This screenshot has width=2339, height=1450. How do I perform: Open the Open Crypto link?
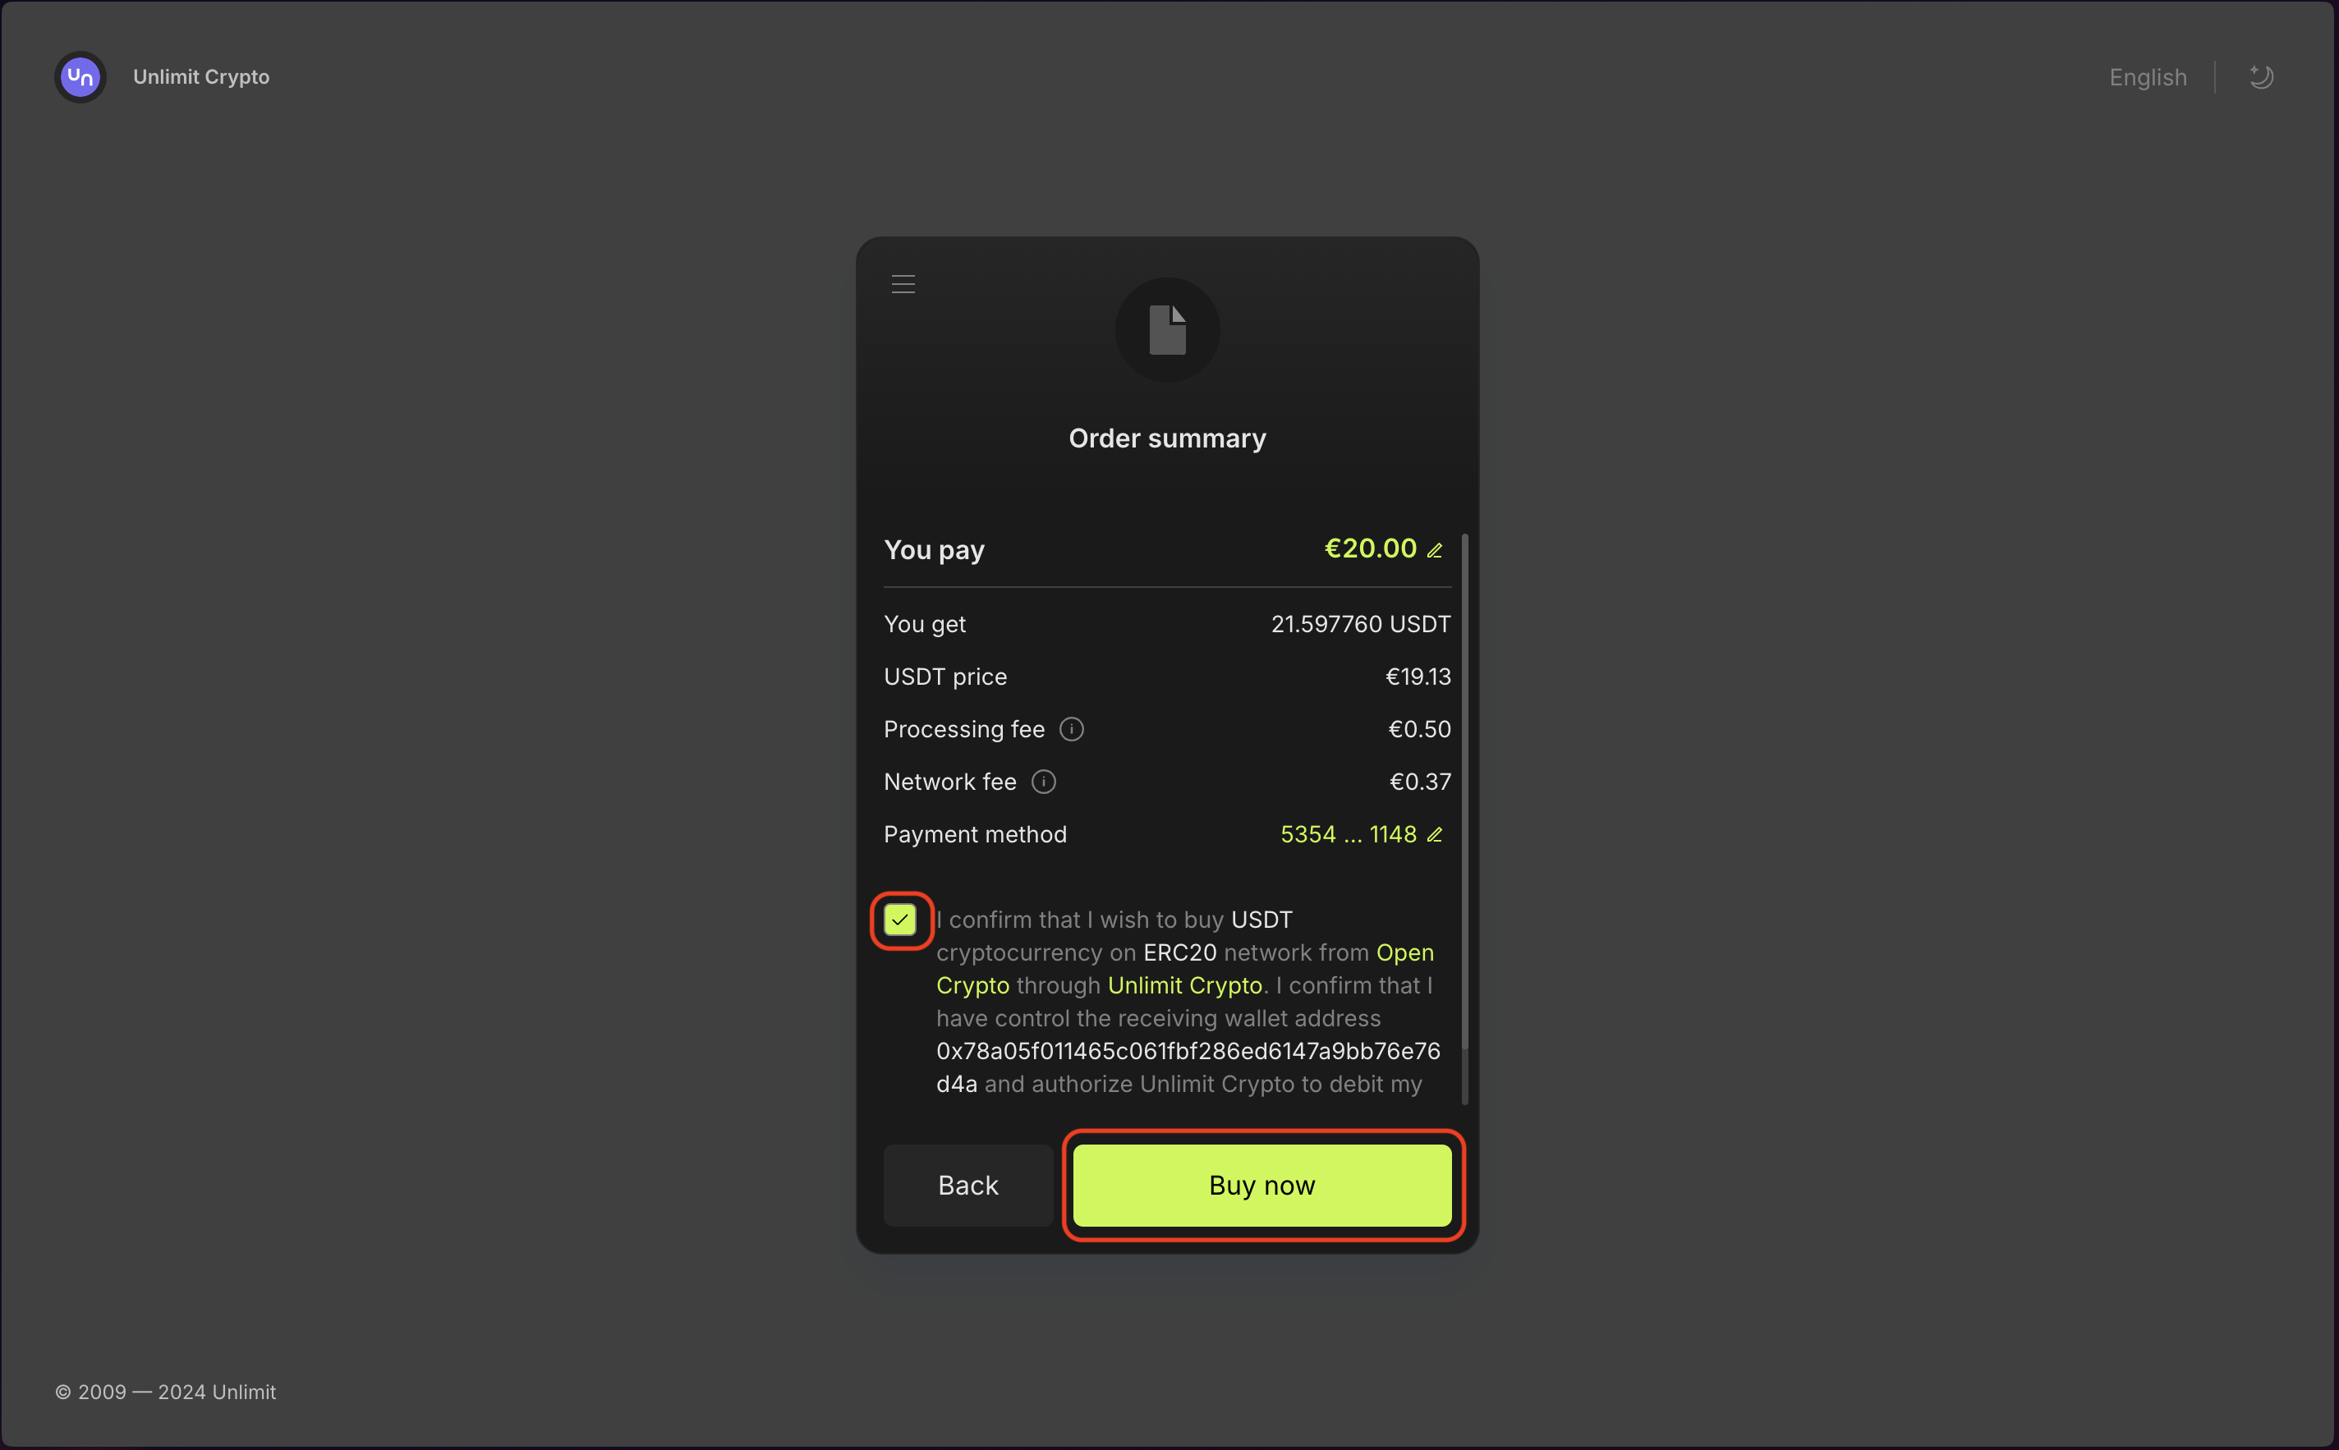click(x=1184, y=969)
